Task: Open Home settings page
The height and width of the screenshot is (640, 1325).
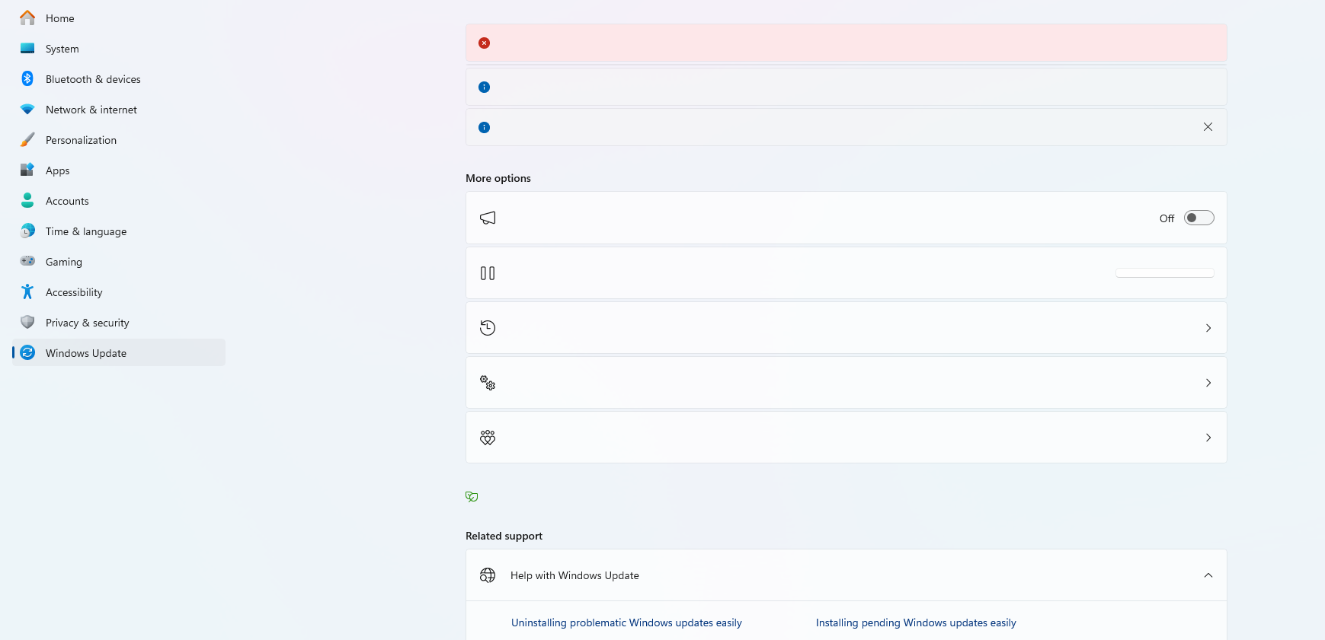Action: pos(118,18)
